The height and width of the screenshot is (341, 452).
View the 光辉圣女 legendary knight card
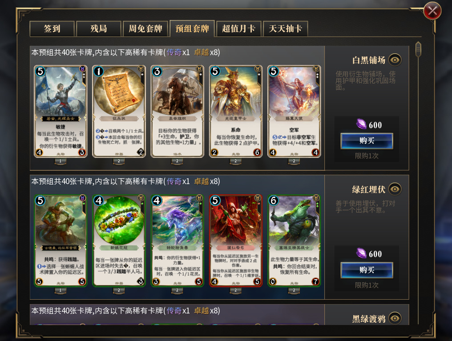point(61,112)
